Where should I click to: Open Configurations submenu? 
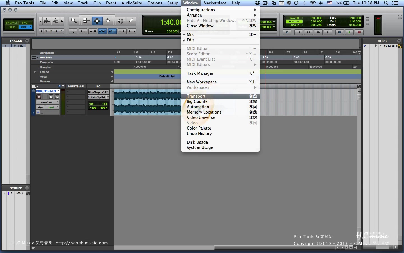(x=220, y=10)
